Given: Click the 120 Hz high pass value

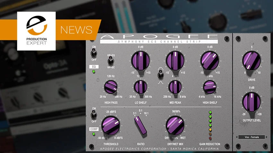Looking at the screenshot, I should pyautogui.click(x=111, y=76).
